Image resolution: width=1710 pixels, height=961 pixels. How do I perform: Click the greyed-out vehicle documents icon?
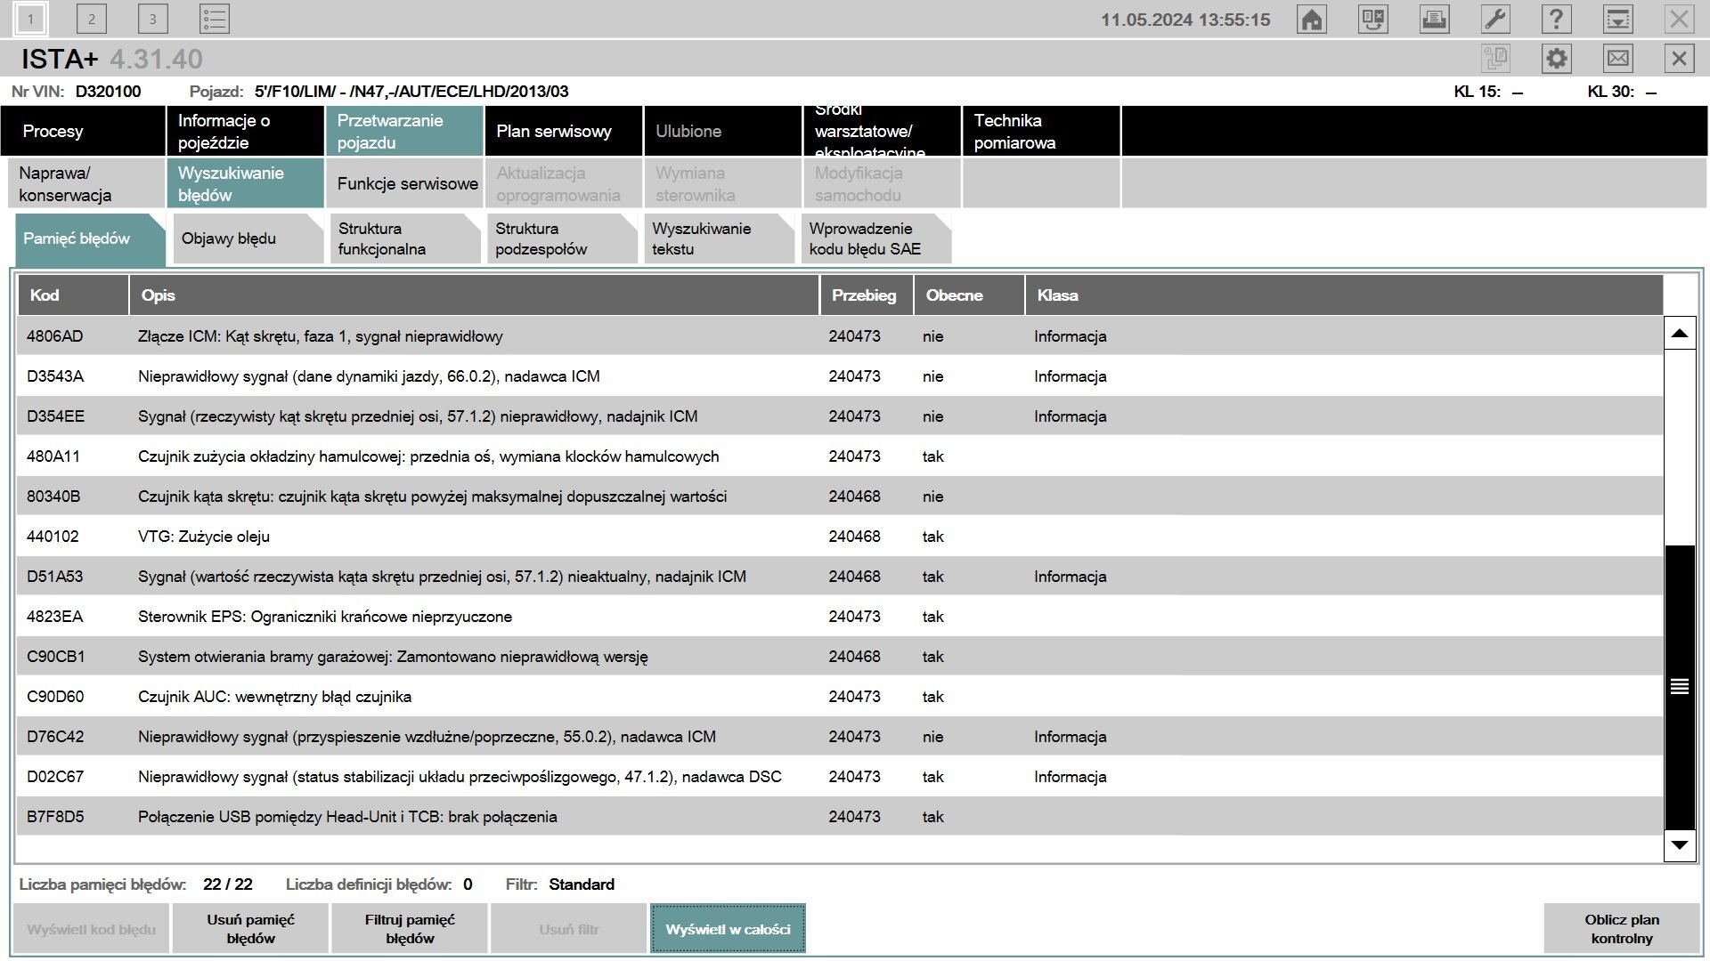tap(1495, 59)
